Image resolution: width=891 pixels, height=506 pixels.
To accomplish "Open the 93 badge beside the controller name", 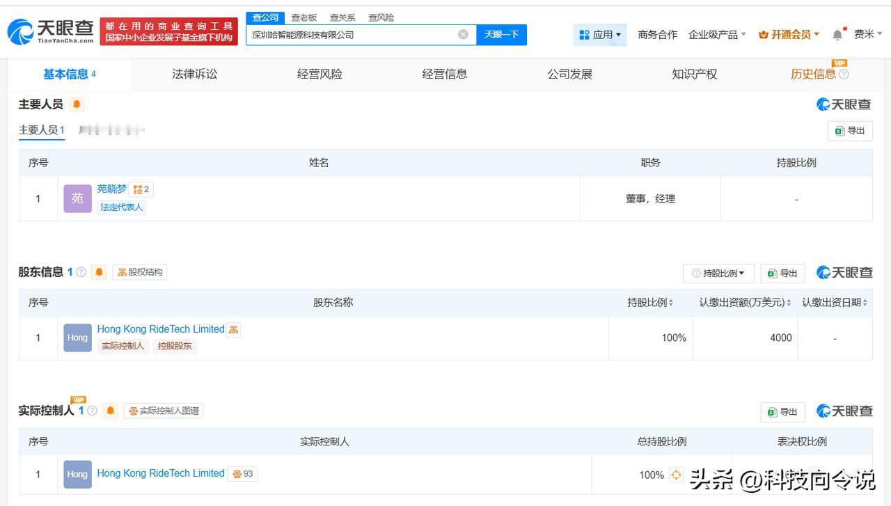I will tap(243, 474).
